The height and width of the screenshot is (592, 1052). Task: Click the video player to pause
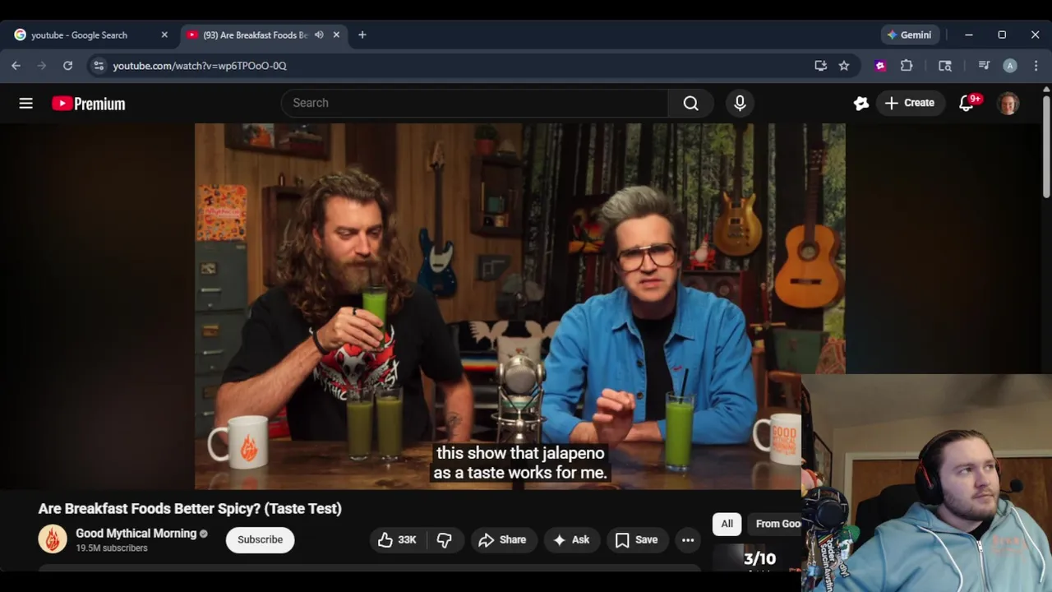[519, 306]
